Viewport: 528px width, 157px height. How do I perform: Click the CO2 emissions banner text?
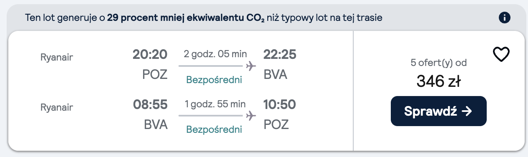point(204,18)
